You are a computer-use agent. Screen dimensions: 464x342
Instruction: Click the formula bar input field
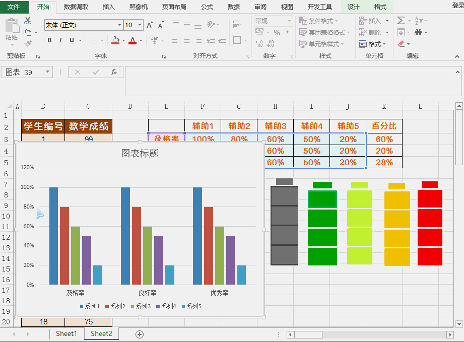tap(290, 81)
